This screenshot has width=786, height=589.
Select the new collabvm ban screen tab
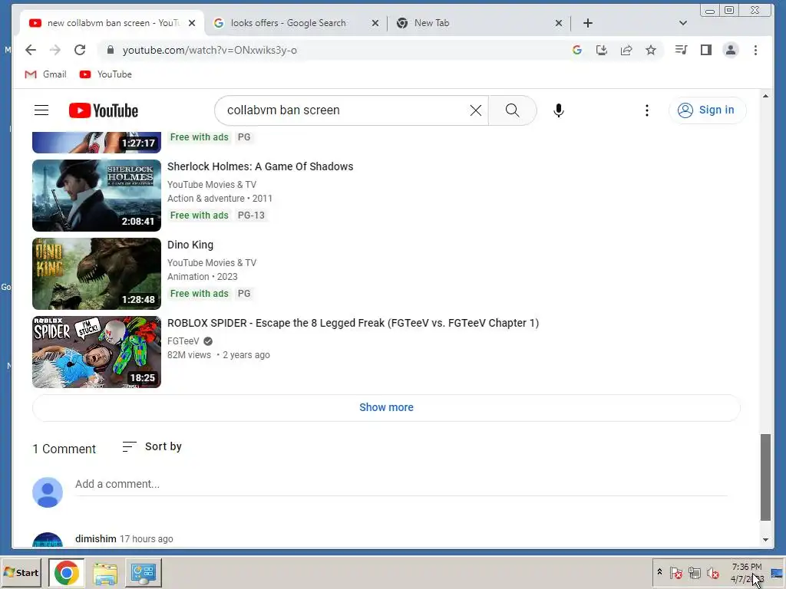[112, 23]
